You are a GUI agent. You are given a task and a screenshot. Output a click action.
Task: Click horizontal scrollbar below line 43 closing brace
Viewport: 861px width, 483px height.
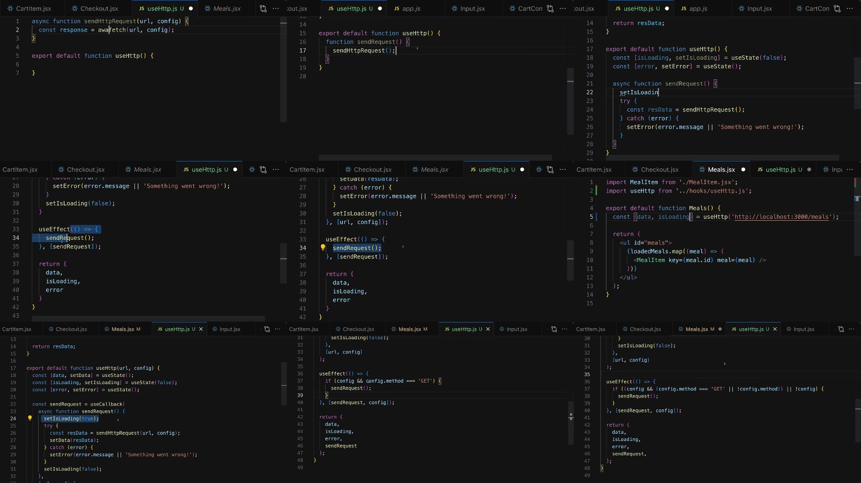coord(148,318)
